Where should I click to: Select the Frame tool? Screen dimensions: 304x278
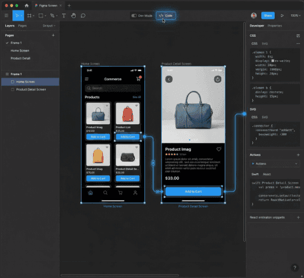(x=29, y=16)
